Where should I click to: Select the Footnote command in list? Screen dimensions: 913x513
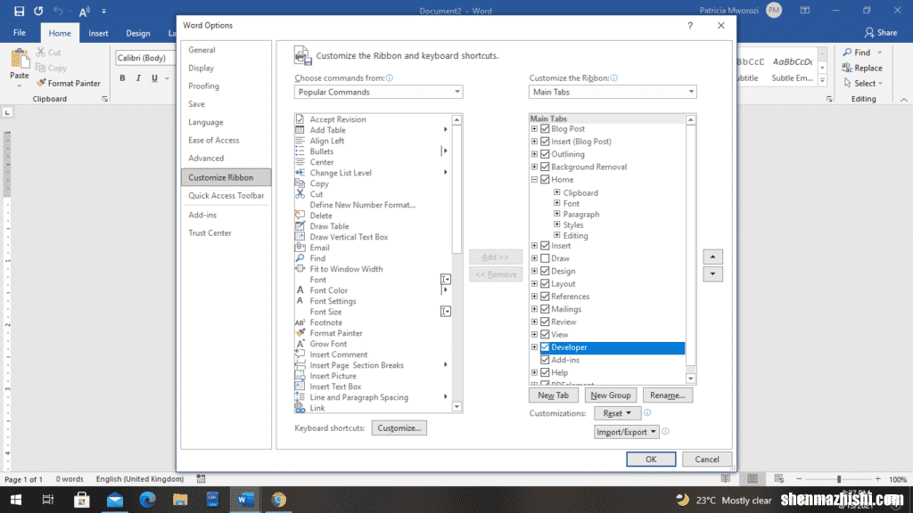click(325, 322)
